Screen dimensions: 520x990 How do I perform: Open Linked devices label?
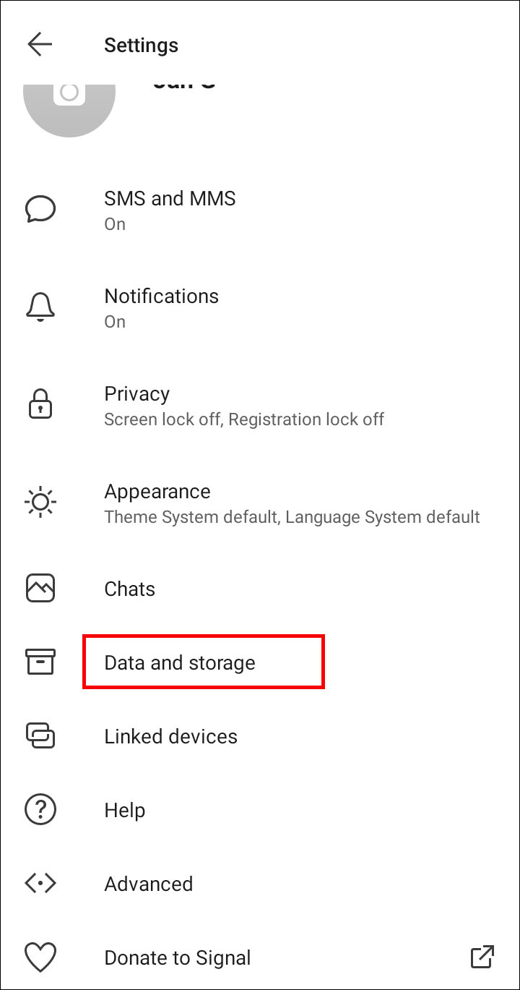(170, 736)
